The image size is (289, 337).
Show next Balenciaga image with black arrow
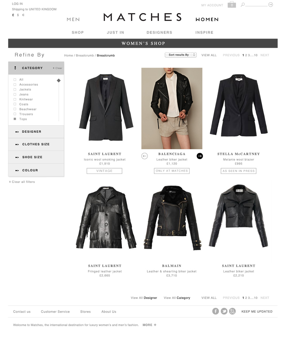tap(200, 156)
